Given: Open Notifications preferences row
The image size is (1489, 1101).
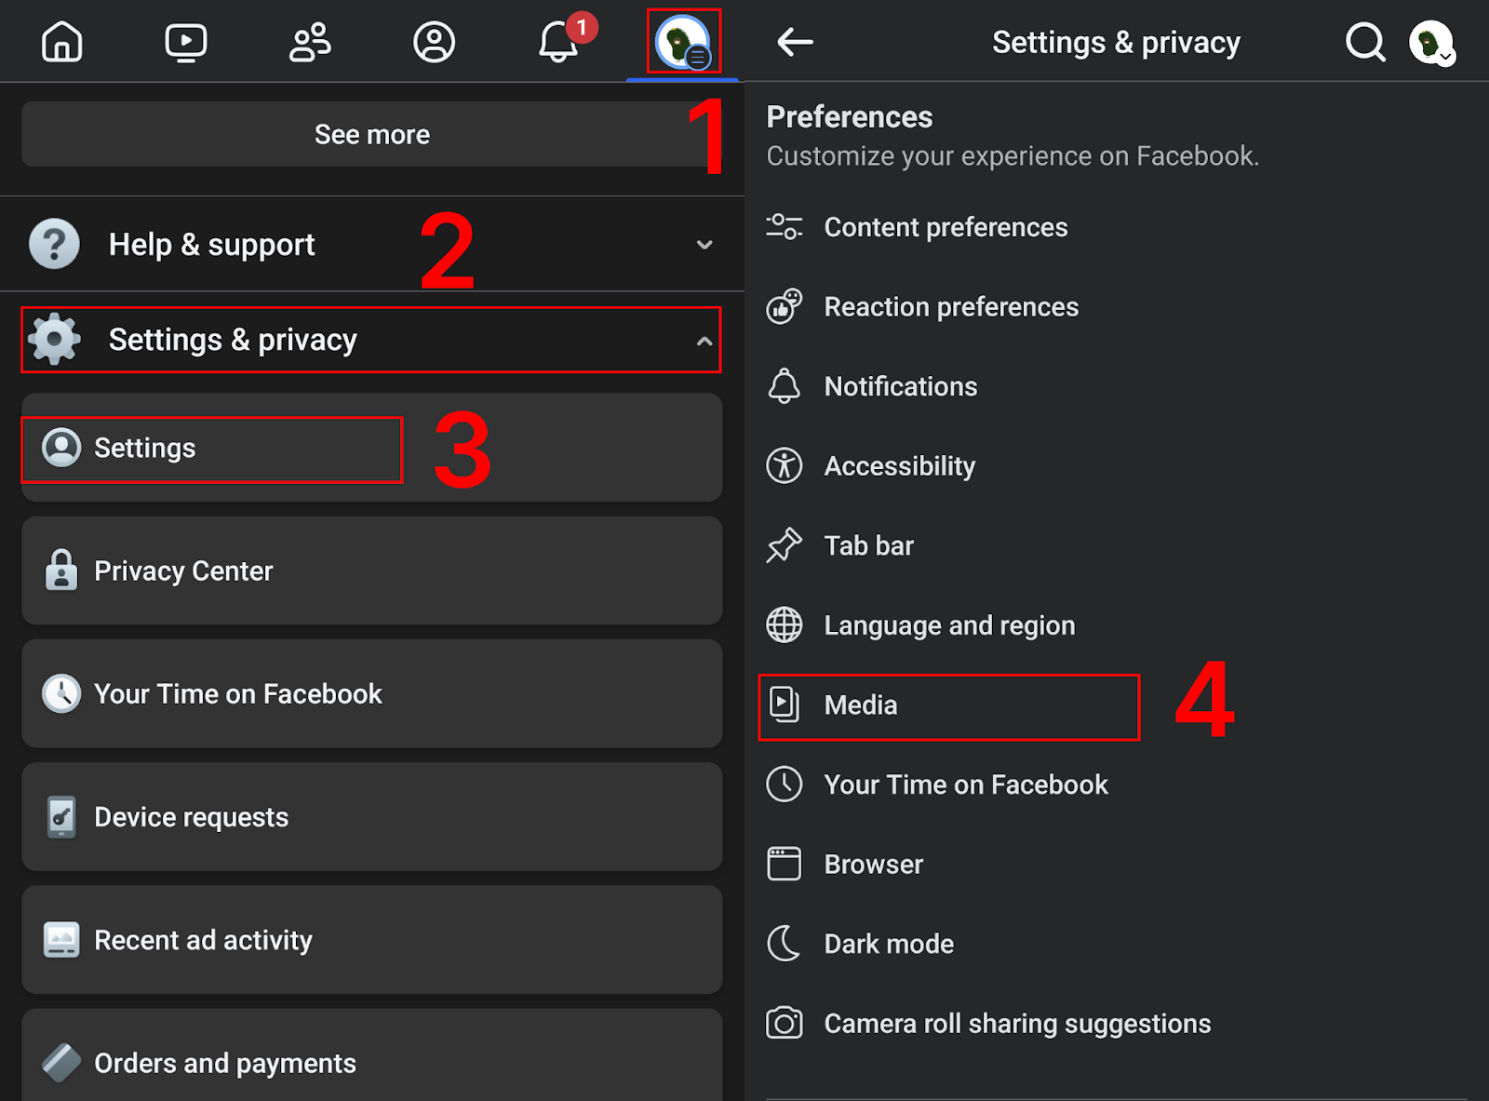Looking at the screenshot, I should coord(1117,386).
